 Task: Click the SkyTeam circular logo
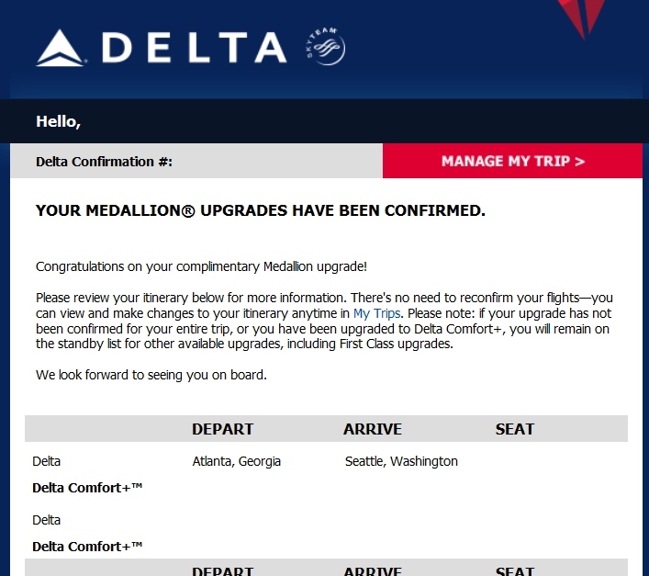pyautogui.click(x=324, y=48)
